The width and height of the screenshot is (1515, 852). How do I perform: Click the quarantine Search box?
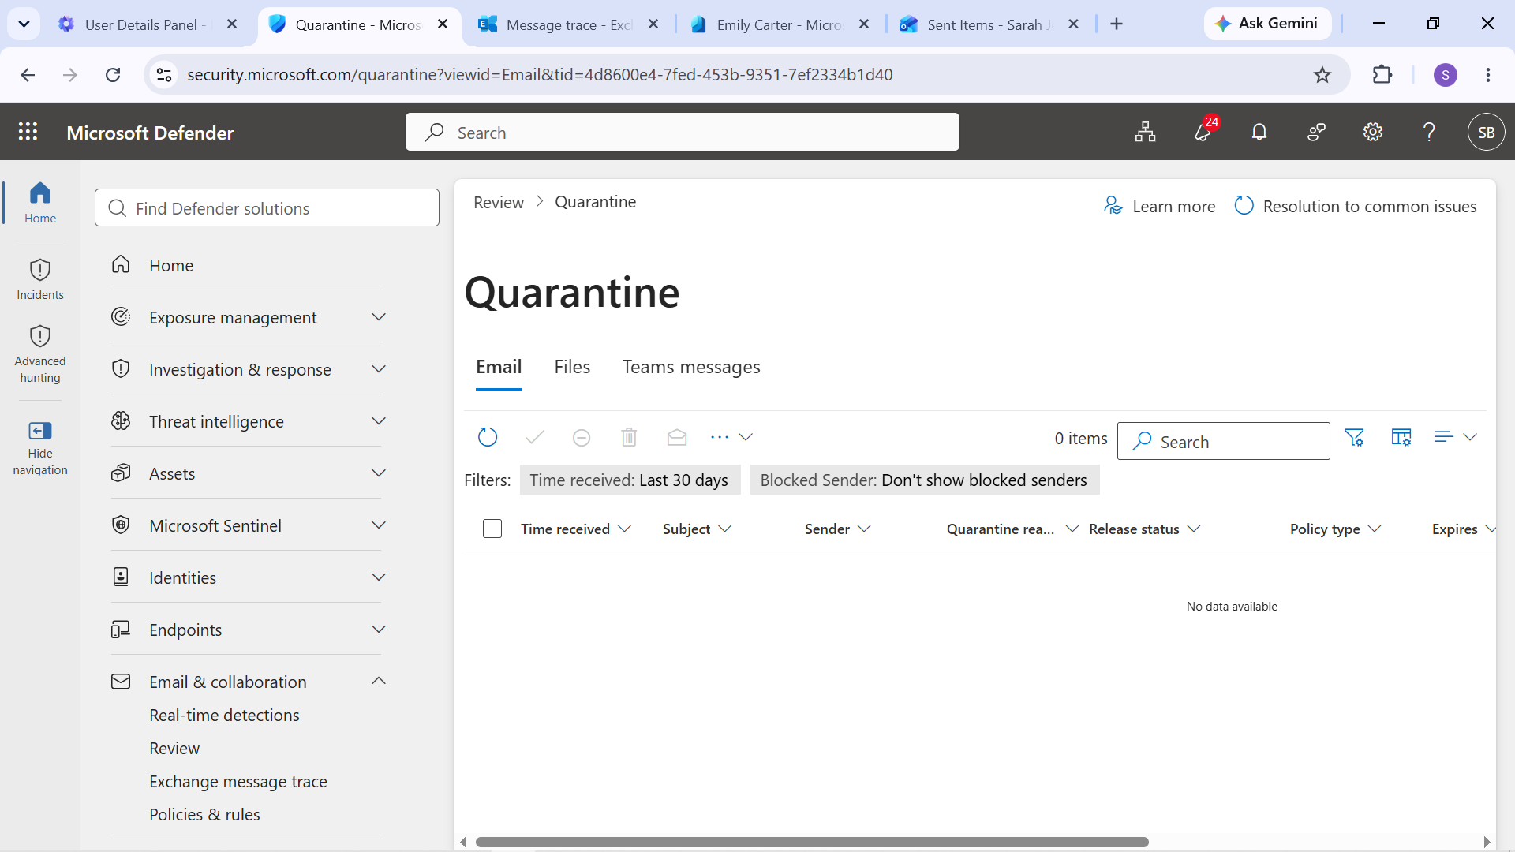pyautogui.click(x=1223, y=441)
